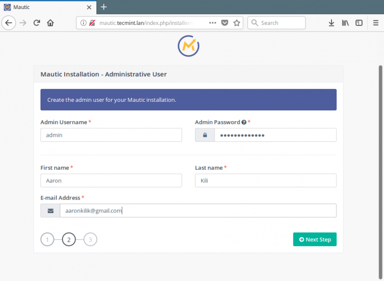
Task: Click into the Admin Username field
Action: point(111,135)
